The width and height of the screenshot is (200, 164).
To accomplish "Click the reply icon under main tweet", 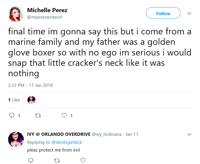I will tap(12, 115).
